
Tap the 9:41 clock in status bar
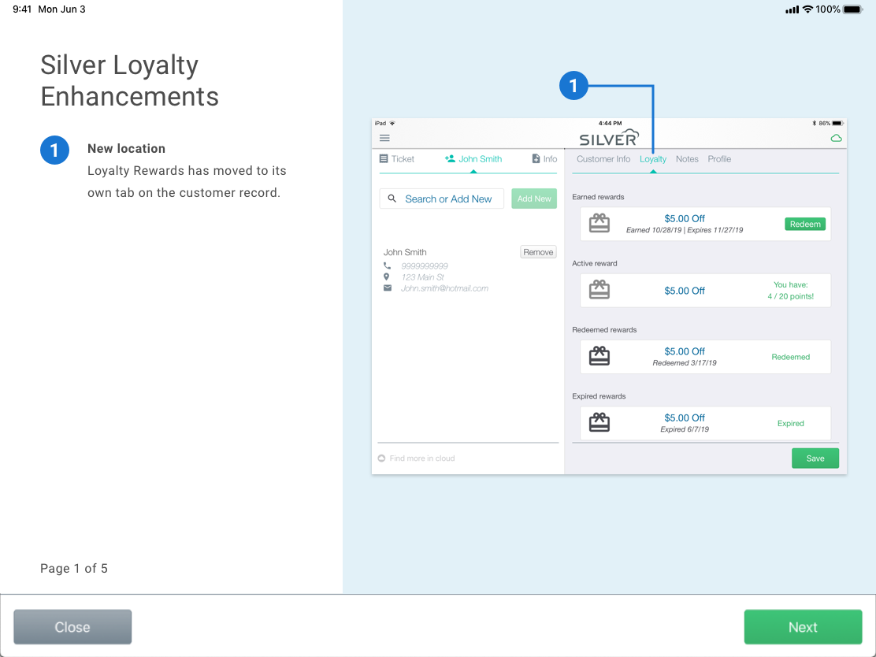[x=22, y=9]
